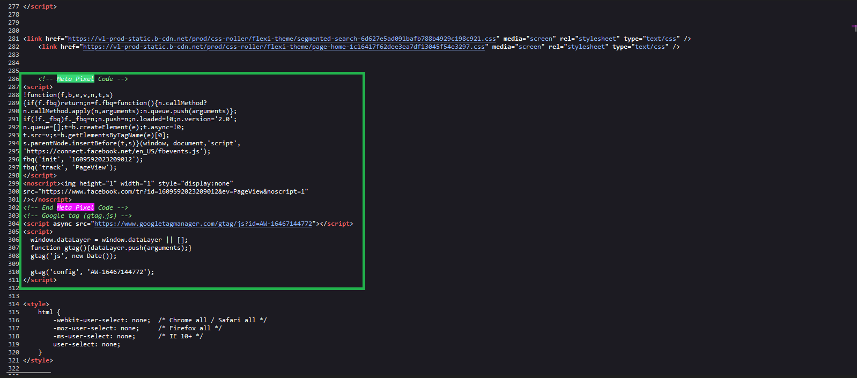Click the Google tag (gtag.js) comment
This screenshot has width=857, height=378.
pos(77,216)
